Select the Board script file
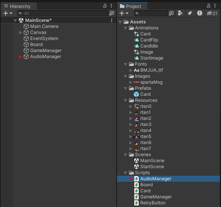Screen dimensions: 221x207 pyautogui.click(x=143, y=185)
